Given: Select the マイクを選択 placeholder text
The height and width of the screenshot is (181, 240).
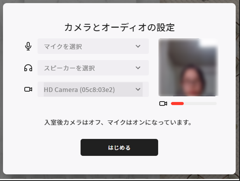Looking at the screenshot, I should (x=63, y=46).
